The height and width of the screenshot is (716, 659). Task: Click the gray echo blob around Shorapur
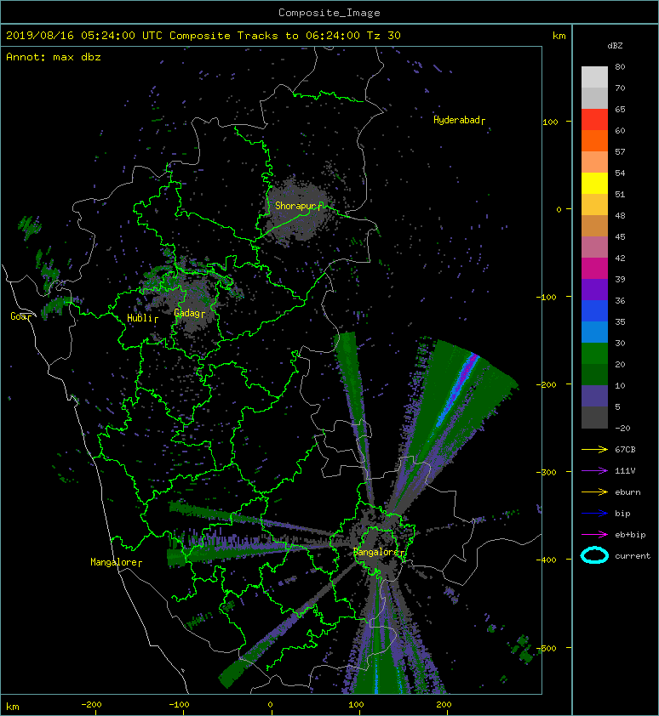tap(297, 210)
